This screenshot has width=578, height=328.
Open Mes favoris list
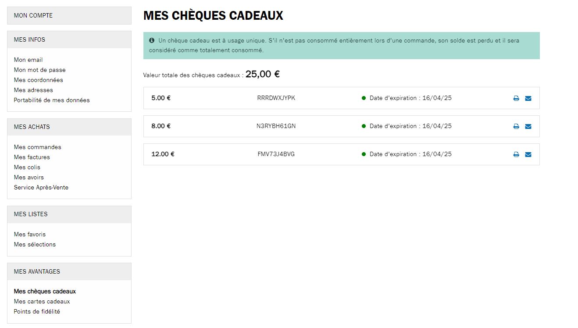[29, 234]
